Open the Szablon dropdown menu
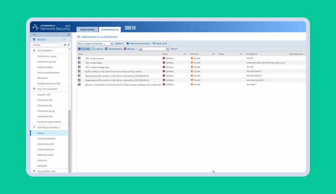Viewport: 336px width, 194px height. tap(119, 43)
